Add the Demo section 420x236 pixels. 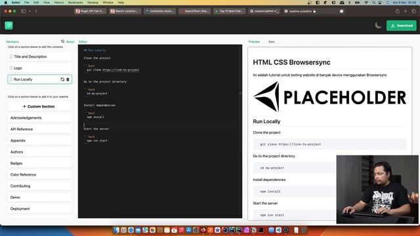coord(39,197)
